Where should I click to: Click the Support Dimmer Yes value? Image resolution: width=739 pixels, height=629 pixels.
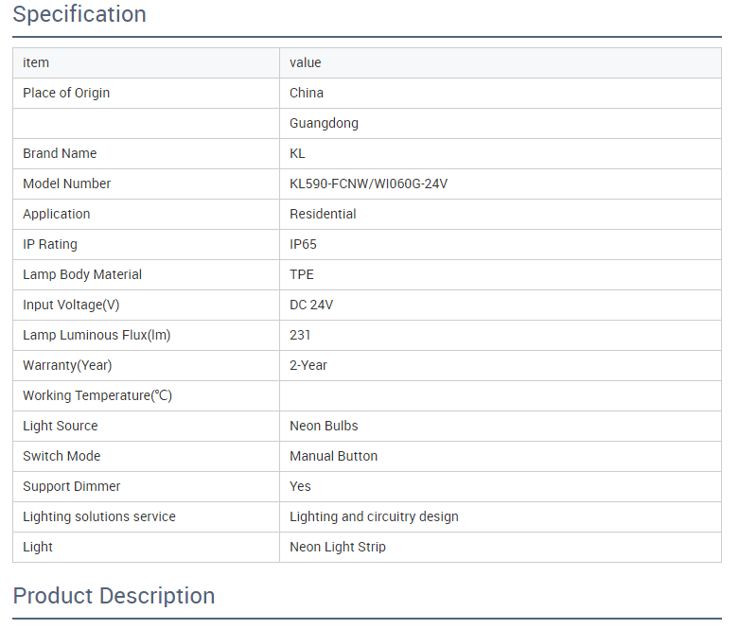point(300,486)
